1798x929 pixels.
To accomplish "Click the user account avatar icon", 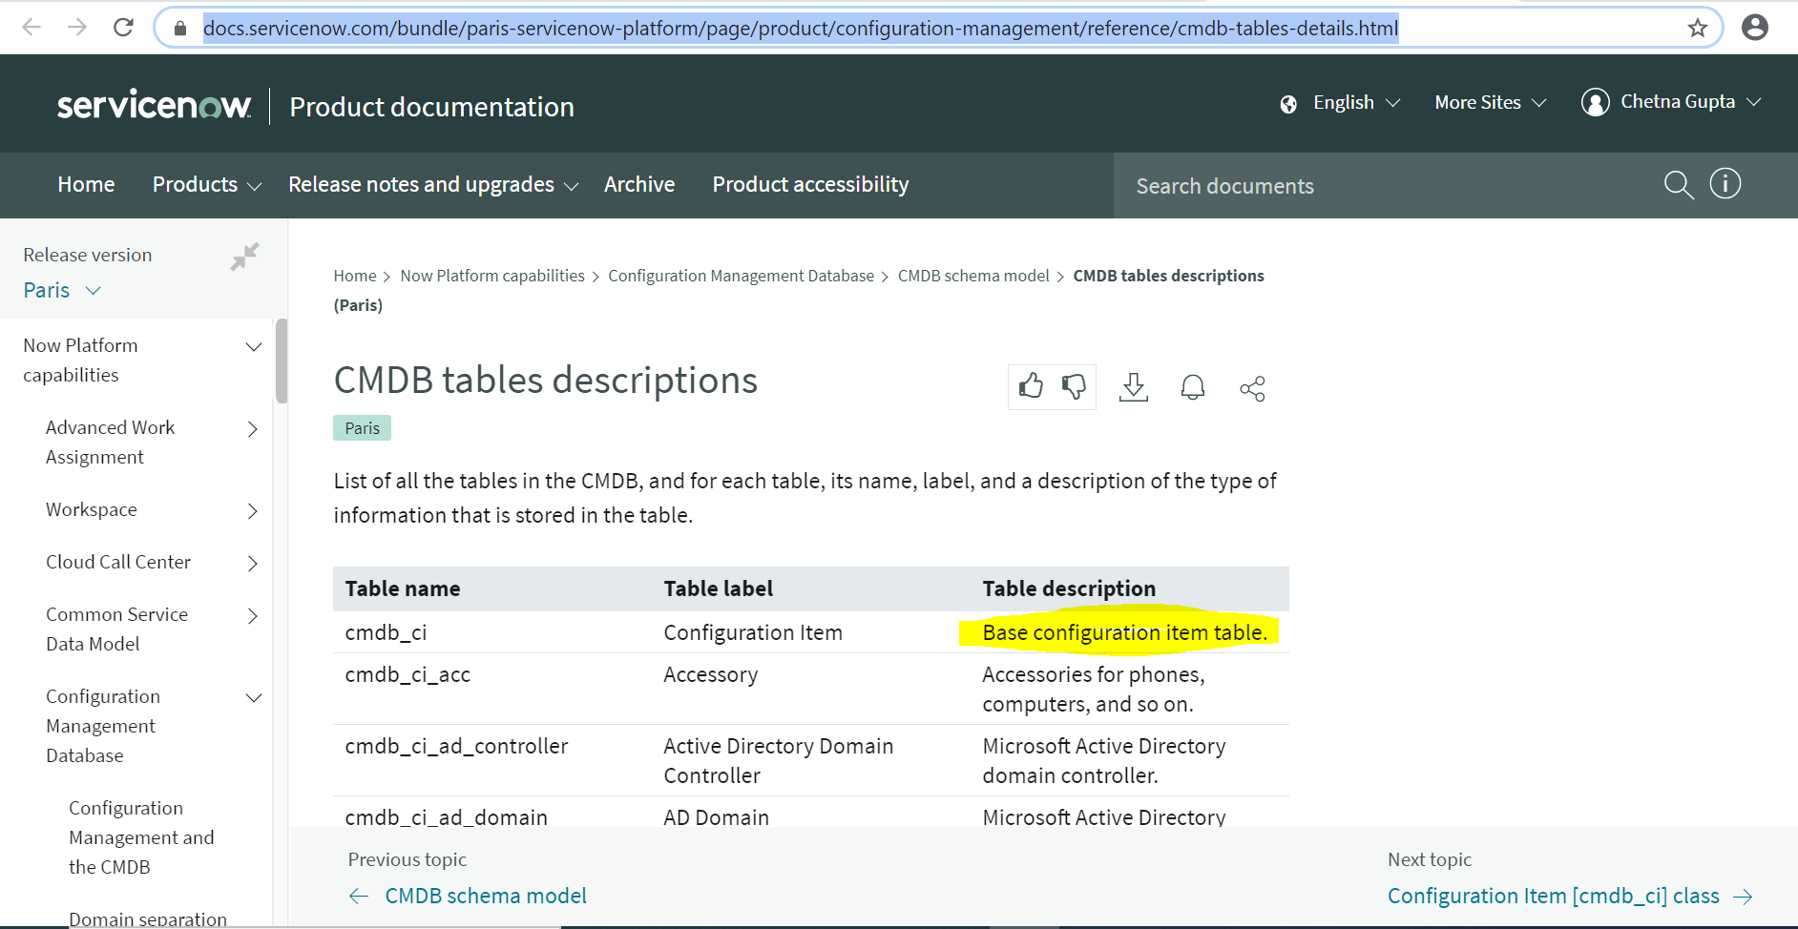I will [1595, 102].
